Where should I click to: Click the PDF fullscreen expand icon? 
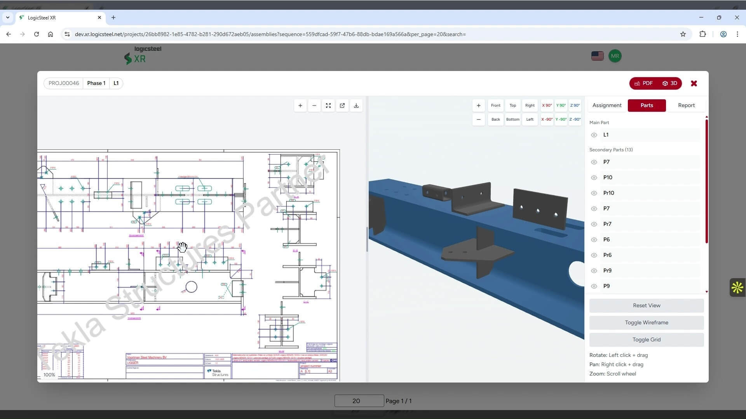(x=328, y=106)
